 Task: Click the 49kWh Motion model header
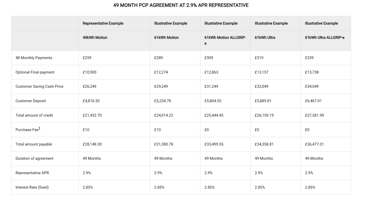coord(95,38)
